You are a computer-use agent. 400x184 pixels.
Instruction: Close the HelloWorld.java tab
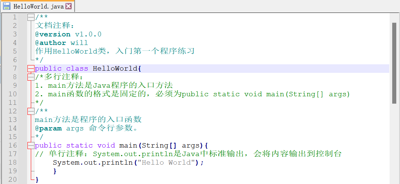point(68,6)
